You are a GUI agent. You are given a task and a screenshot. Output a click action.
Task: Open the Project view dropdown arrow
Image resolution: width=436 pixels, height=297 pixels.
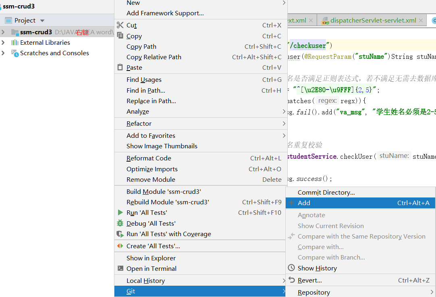pos(42,21)
